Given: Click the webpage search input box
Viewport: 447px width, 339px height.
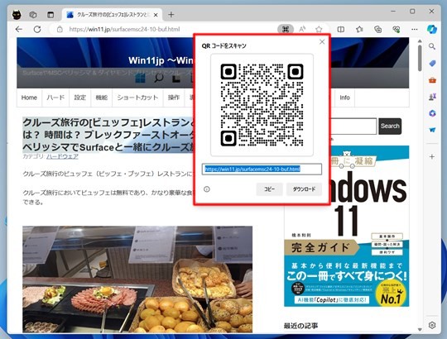Looking at the screenshot, I should click(353, 127).
